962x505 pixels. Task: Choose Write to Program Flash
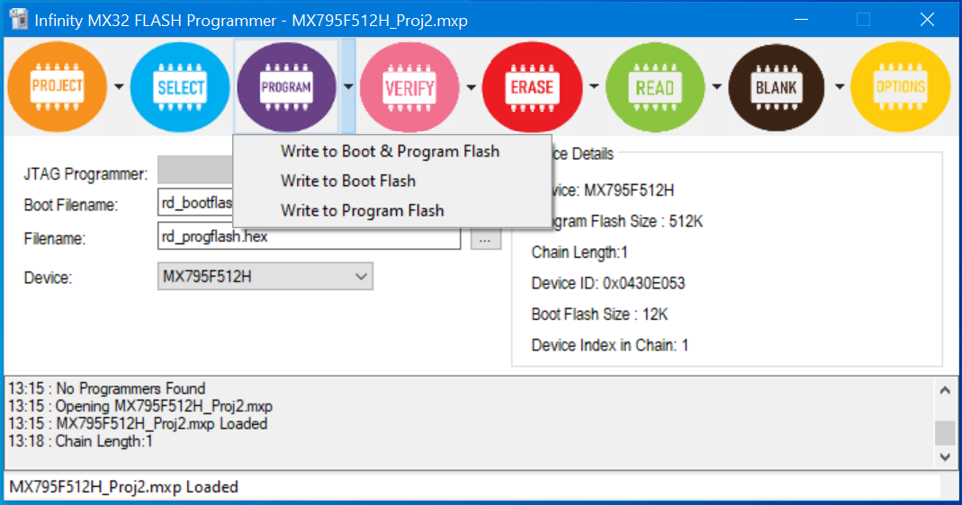pyautogui.click(x=362, y=211)
